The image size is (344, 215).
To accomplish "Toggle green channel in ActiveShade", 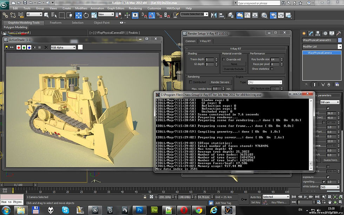I will tap(24, 47).
